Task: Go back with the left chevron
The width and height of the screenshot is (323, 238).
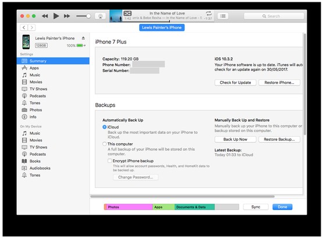Action: (24, 27)
